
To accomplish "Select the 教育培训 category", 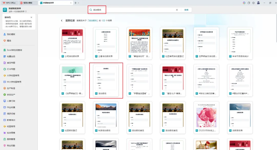I will (9, 120).
